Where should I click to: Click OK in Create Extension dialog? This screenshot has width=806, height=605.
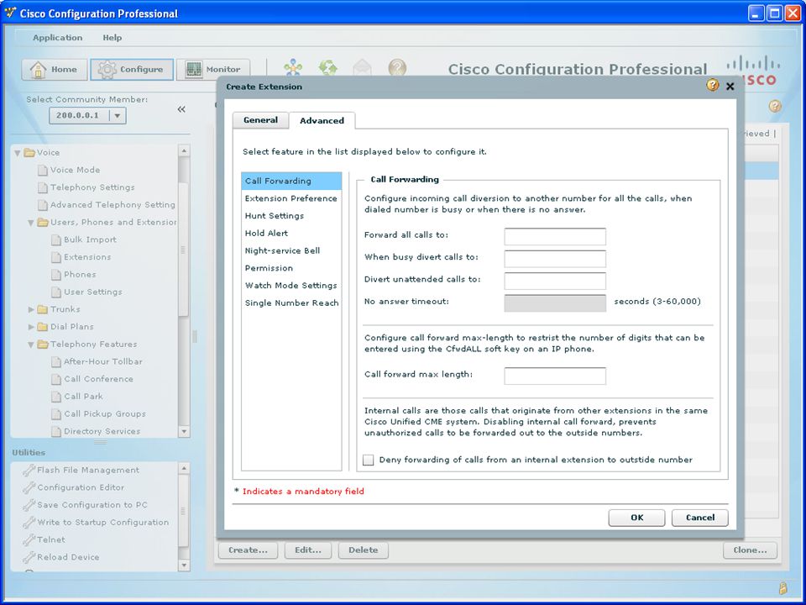pos(636,518)
